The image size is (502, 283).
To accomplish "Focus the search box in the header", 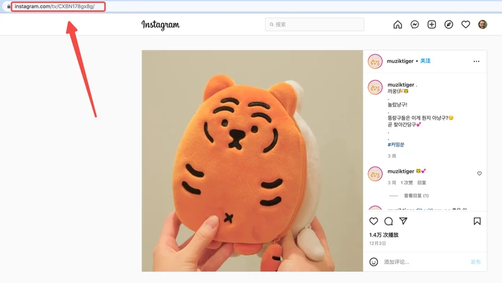I will (314, 24).
